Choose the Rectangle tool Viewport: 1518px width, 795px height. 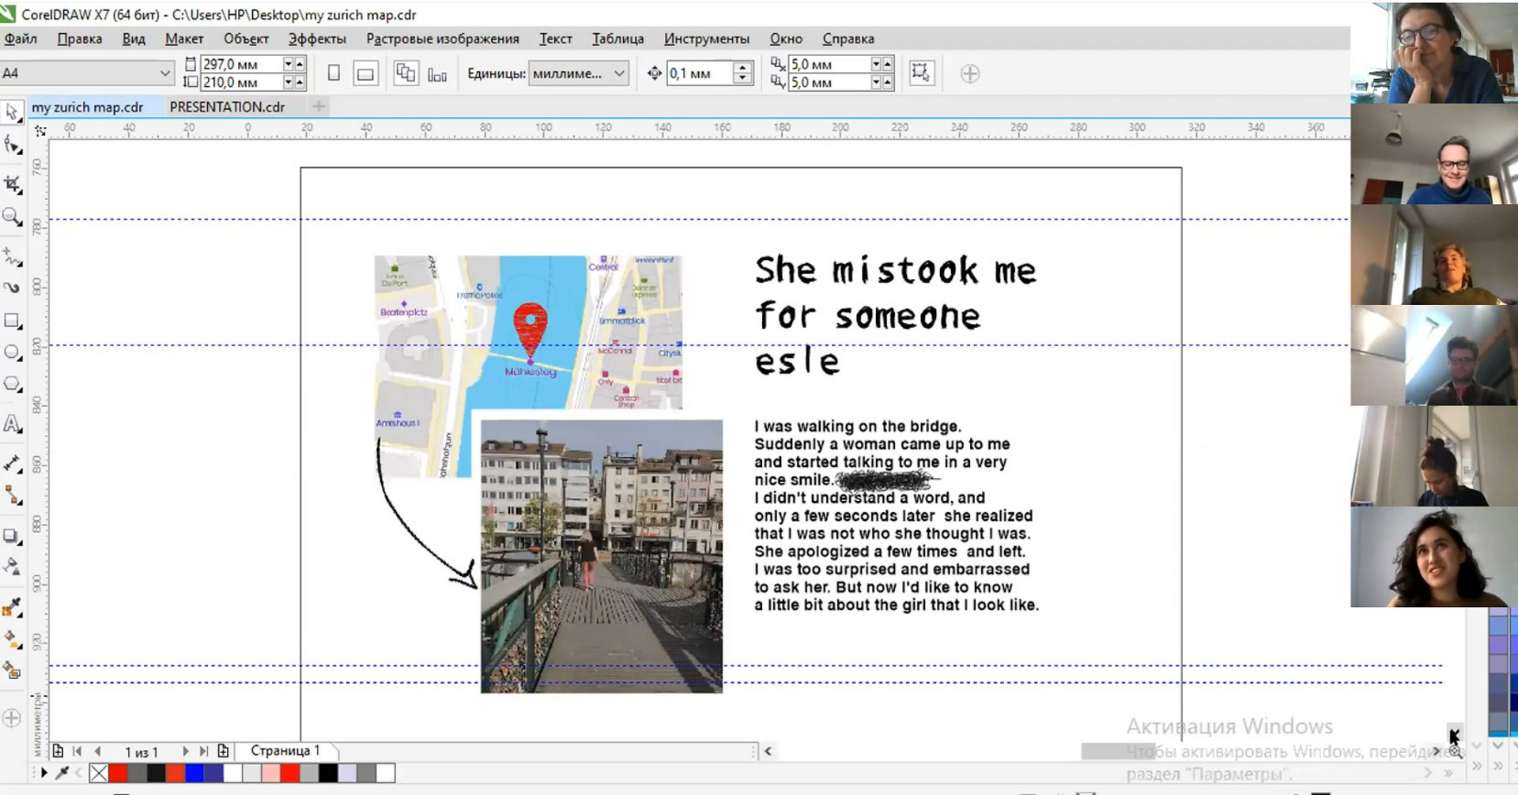click(x=12, y=321)
